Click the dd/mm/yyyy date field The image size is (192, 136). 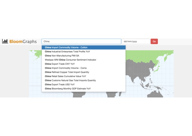click(136, 41)
